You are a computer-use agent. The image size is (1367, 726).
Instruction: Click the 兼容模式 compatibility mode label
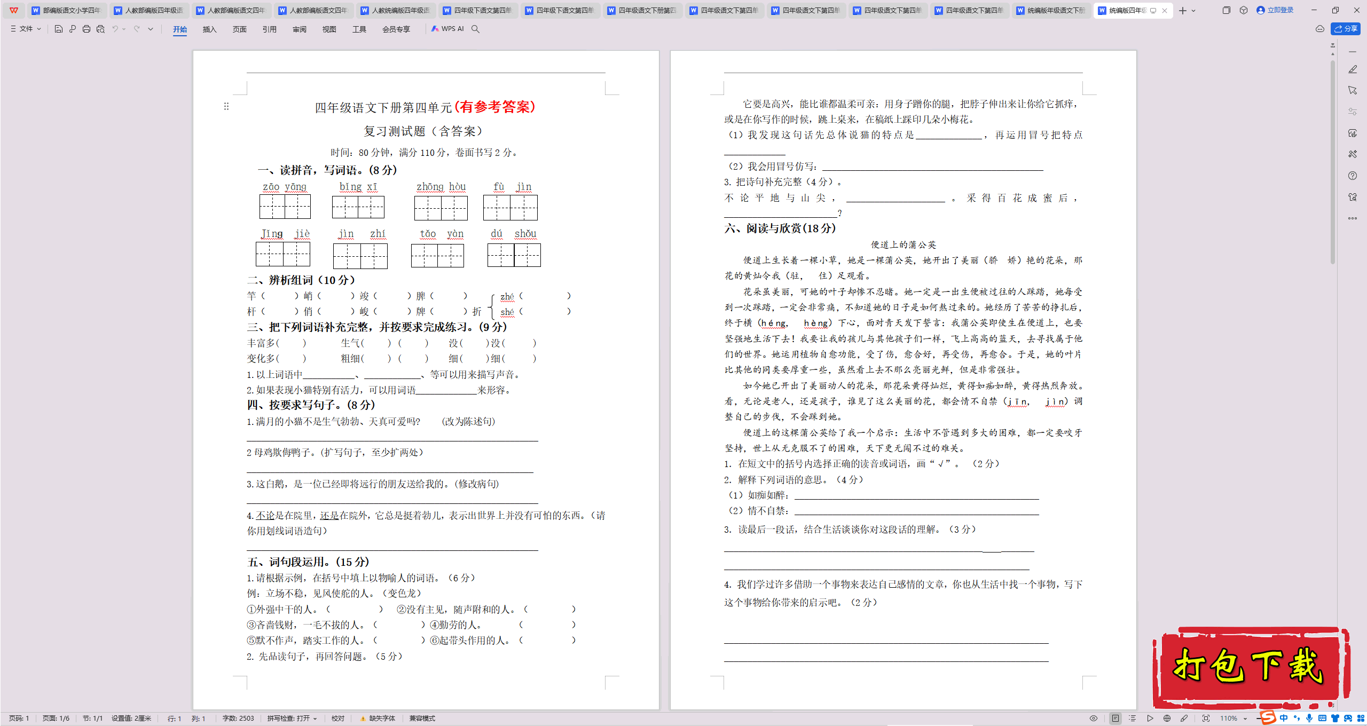tap(422, 719)
